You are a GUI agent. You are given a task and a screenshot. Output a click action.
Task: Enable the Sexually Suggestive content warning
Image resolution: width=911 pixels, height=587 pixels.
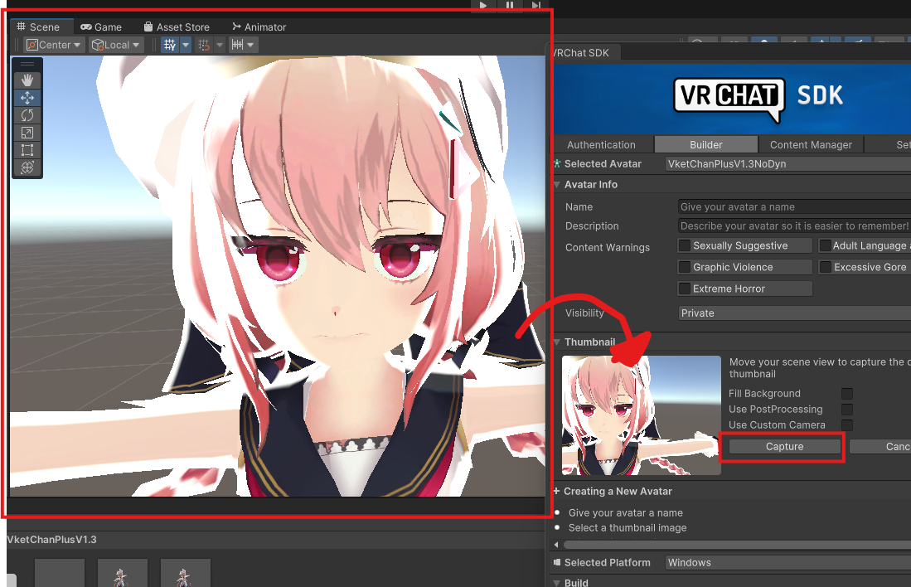(686, 245)
